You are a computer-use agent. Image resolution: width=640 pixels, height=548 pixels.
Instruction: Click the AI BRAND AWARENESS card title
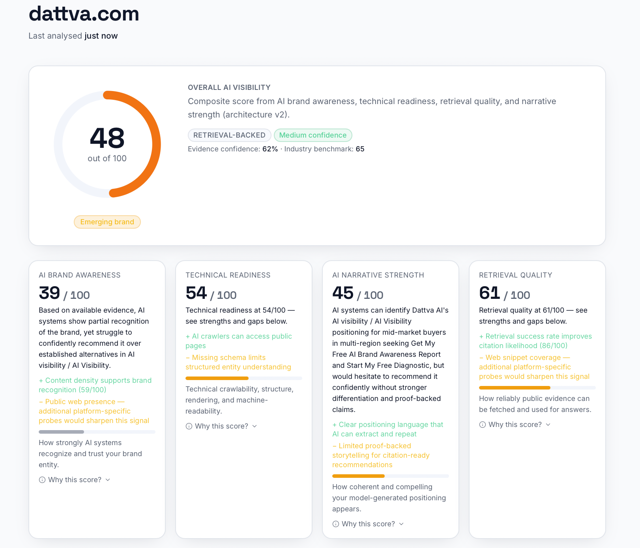point(80,275)
